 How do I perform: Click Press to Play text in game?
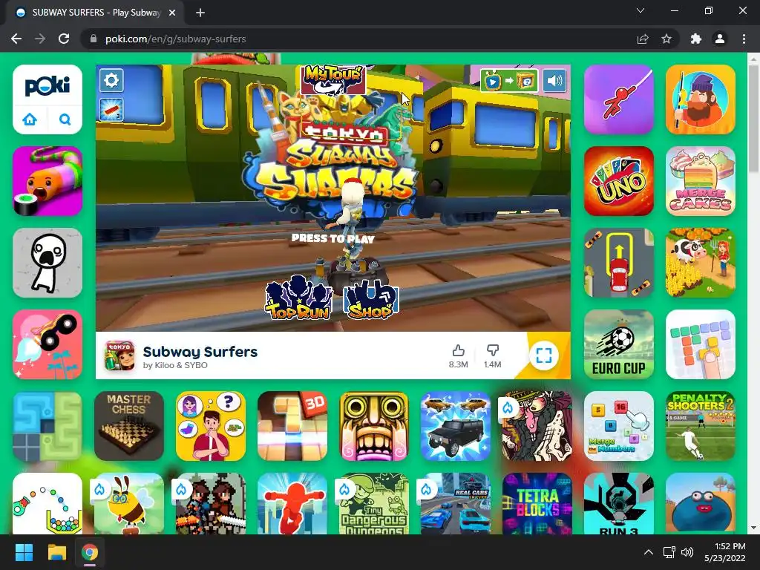point(332,238)
